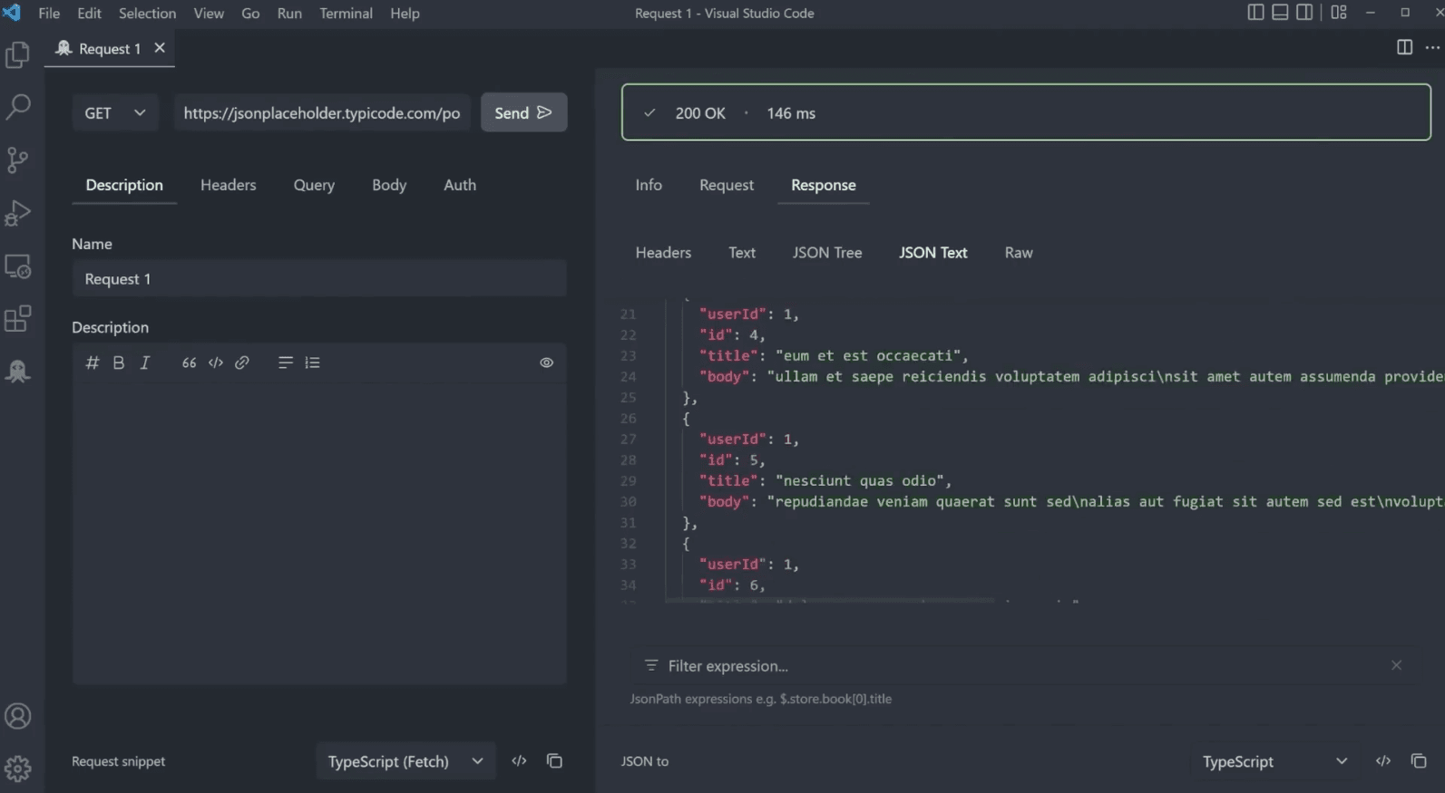
Task: Open the View menu
Action: tap(209, 13)
